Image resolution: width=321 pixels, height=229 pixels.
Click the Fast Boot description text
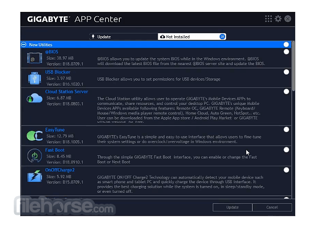point(177,159)
